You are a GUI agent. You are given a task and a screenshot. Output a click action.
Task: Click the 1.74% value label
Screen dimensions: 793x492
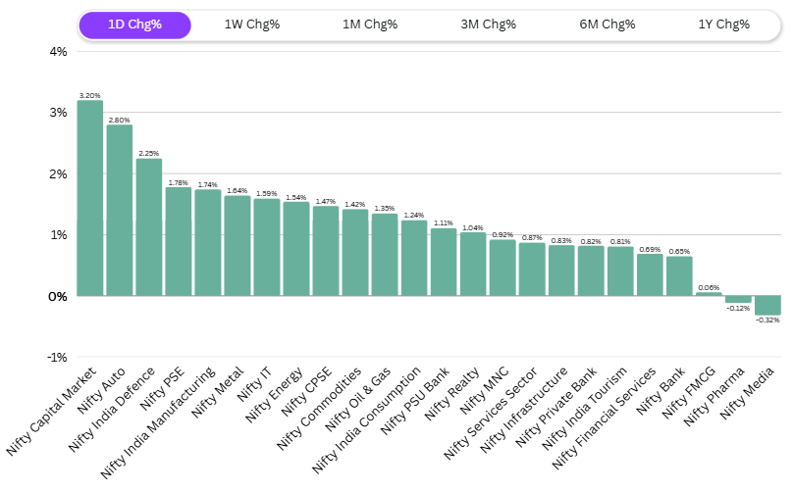[207, 185]
